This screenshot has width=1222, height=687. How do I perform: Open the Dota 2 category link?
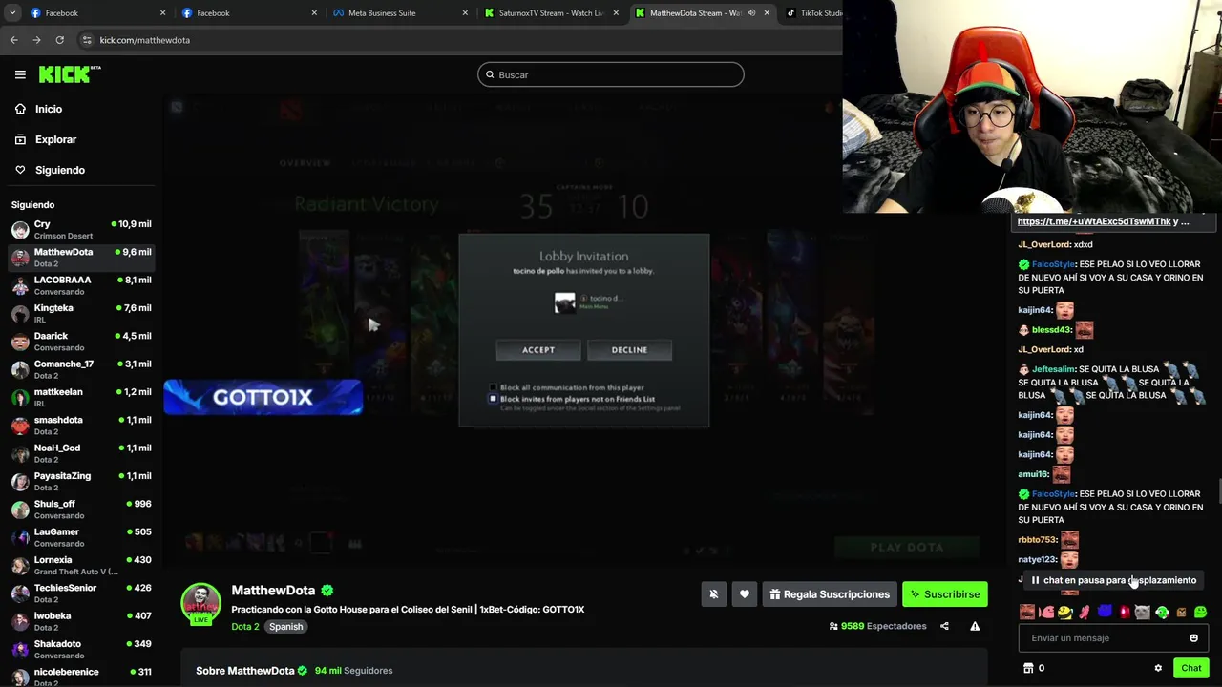point(245,627)
